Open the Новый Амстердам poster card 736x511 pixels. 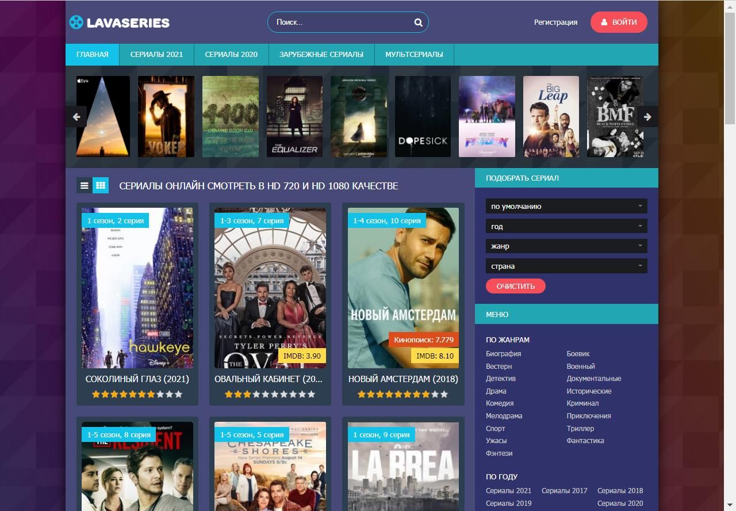click(x=403, y=288)
